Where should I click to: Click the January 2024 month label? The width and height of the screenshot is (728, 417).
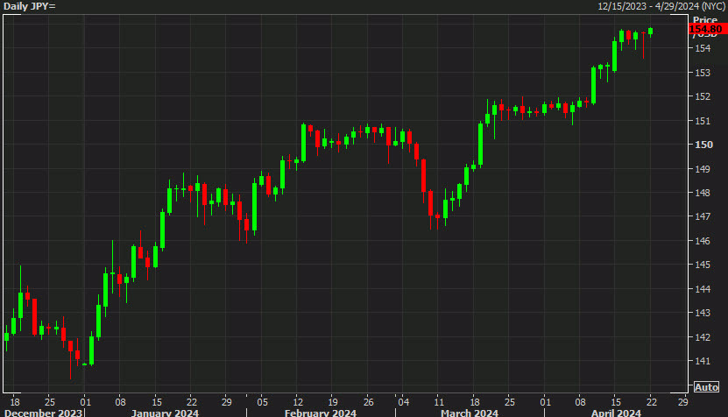coord(165,413)
